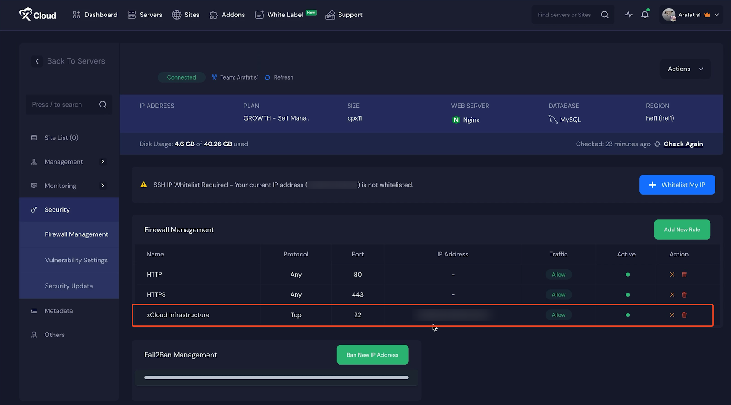Toggle the active status dot for HTTPS
This screenshot has height=405, width=731.
[x=628, y=295]
